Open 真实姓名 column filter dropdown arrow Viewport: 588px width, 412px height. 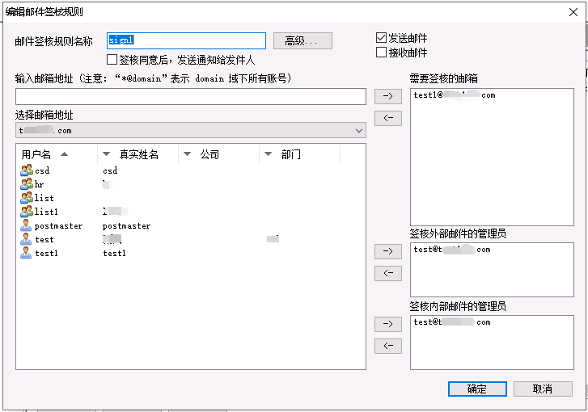pyautogui.click(x=106, y=154)
